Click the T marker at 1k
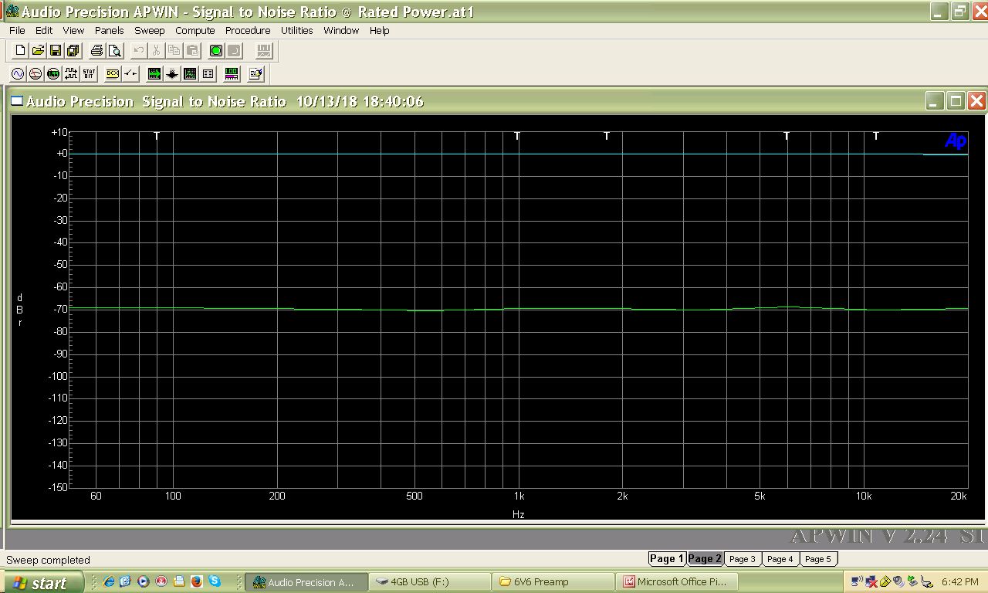 pos(517,136)
